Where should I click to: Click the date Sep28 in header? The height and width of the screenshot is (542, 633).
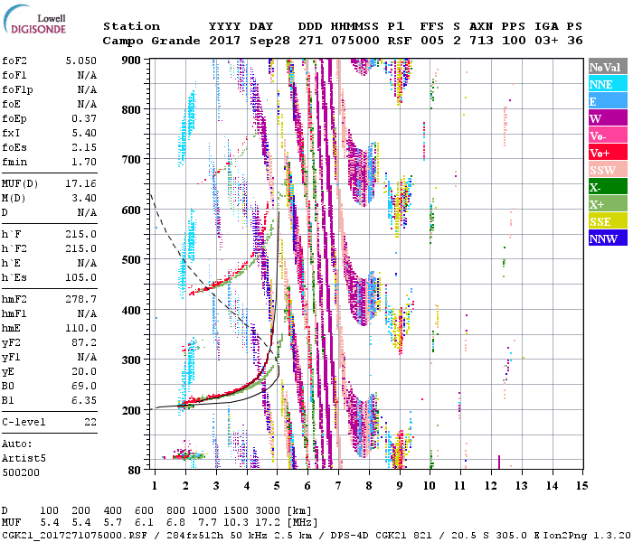coord(269,41)
